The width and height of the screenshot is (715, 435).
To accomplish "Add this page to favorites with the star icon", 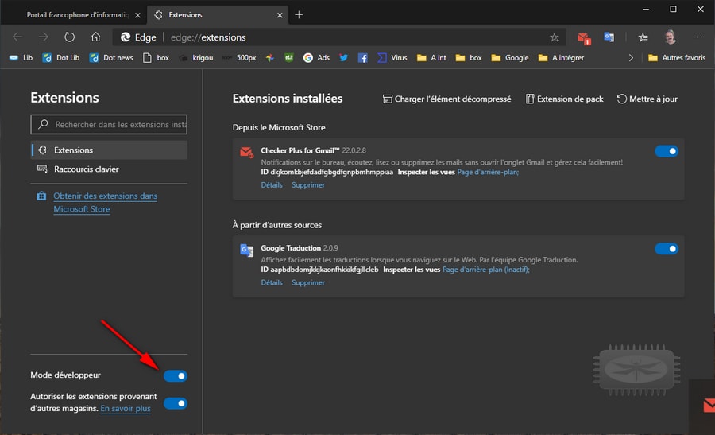I will (x=554, y=37).
